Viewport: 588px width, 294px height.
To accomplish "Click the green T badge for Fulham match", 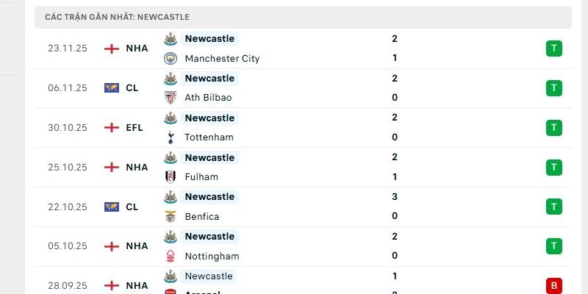I will click(553, 168).
